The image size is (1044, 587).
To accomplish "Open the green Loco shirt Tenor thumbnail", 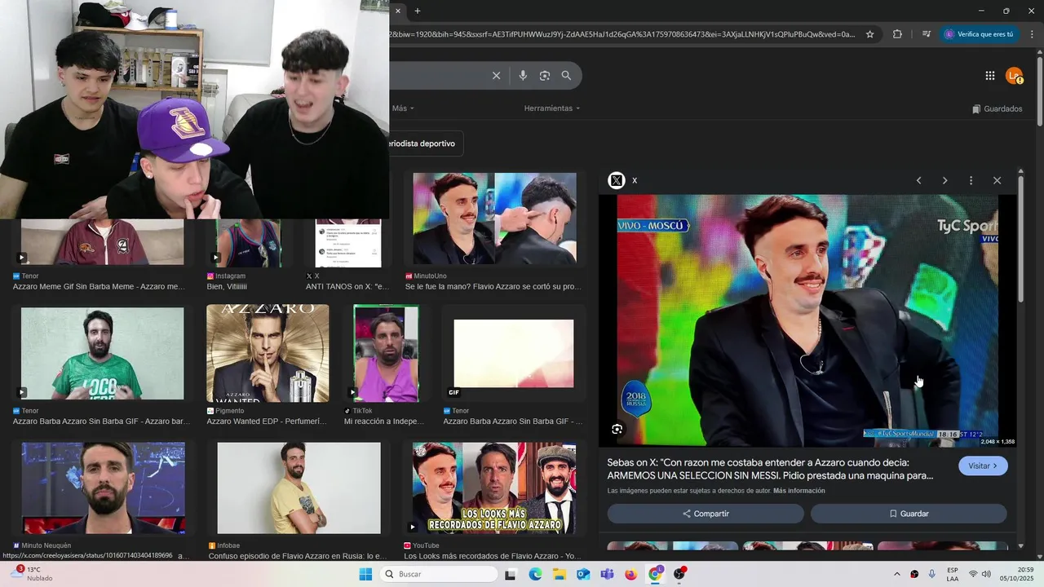I will pyautogui.click(x=102, y=353).
